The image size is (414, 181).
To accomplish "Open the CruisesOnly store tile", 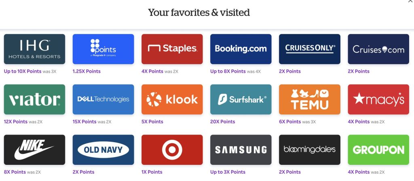I will (x=310, y=49).
